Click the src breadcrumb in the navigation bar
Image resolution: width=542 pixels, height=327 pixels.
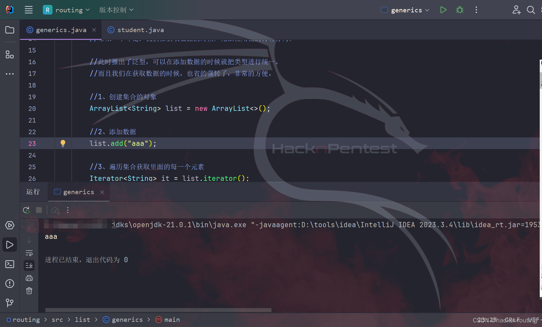click(x=57, y=320)
